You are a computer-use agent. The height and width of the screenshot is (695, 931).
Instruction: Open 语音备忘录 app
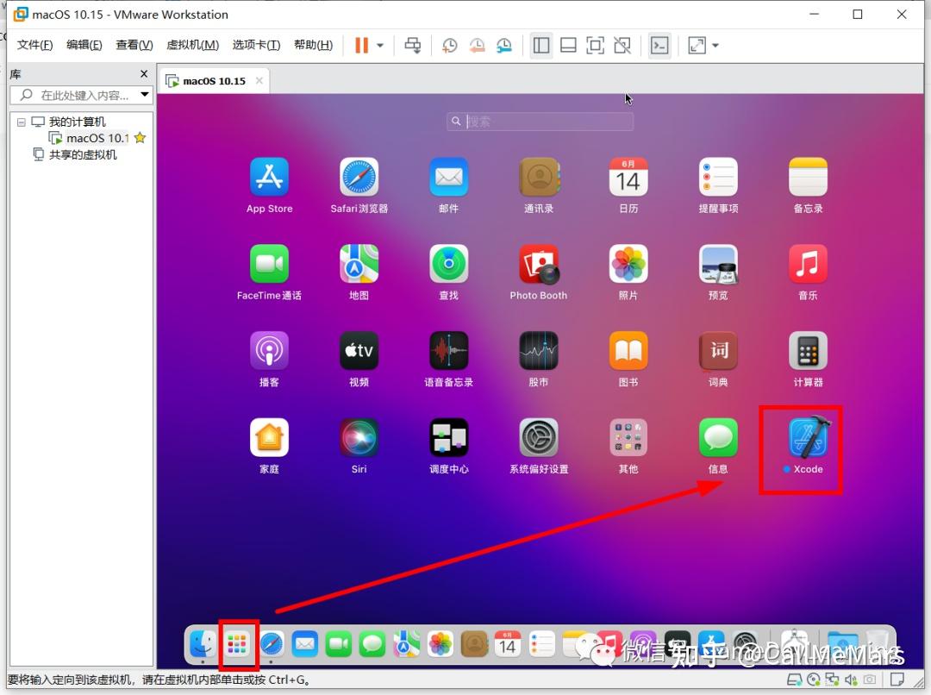pos(449,350)
